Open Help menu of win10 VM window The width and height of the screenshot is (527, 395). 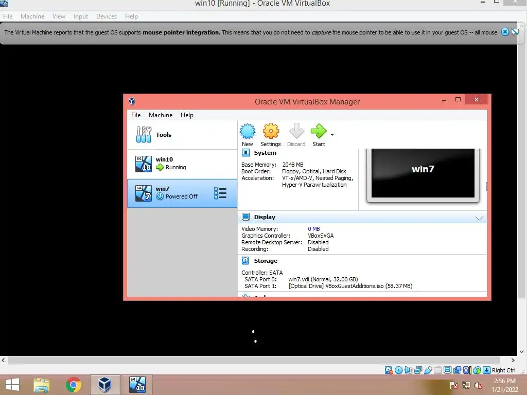coord(131,16)
